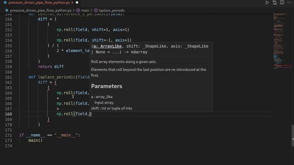Click 'main()' on line 173

35,140
